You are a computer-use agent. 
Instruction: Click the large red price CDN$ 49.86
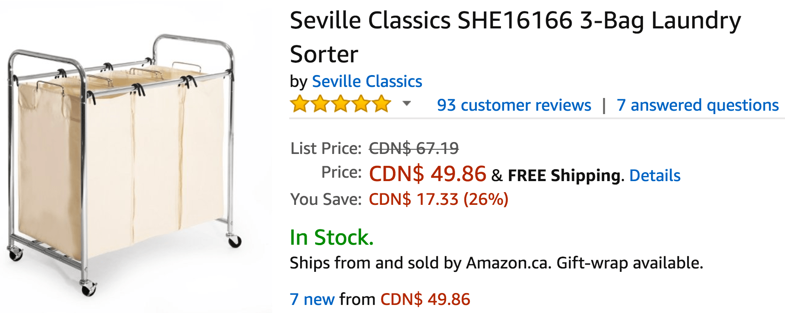click(x=427, y=174)
